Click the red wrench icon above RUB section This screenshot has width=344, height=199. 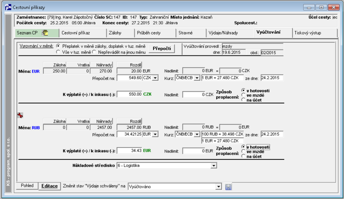pos(20,115)
